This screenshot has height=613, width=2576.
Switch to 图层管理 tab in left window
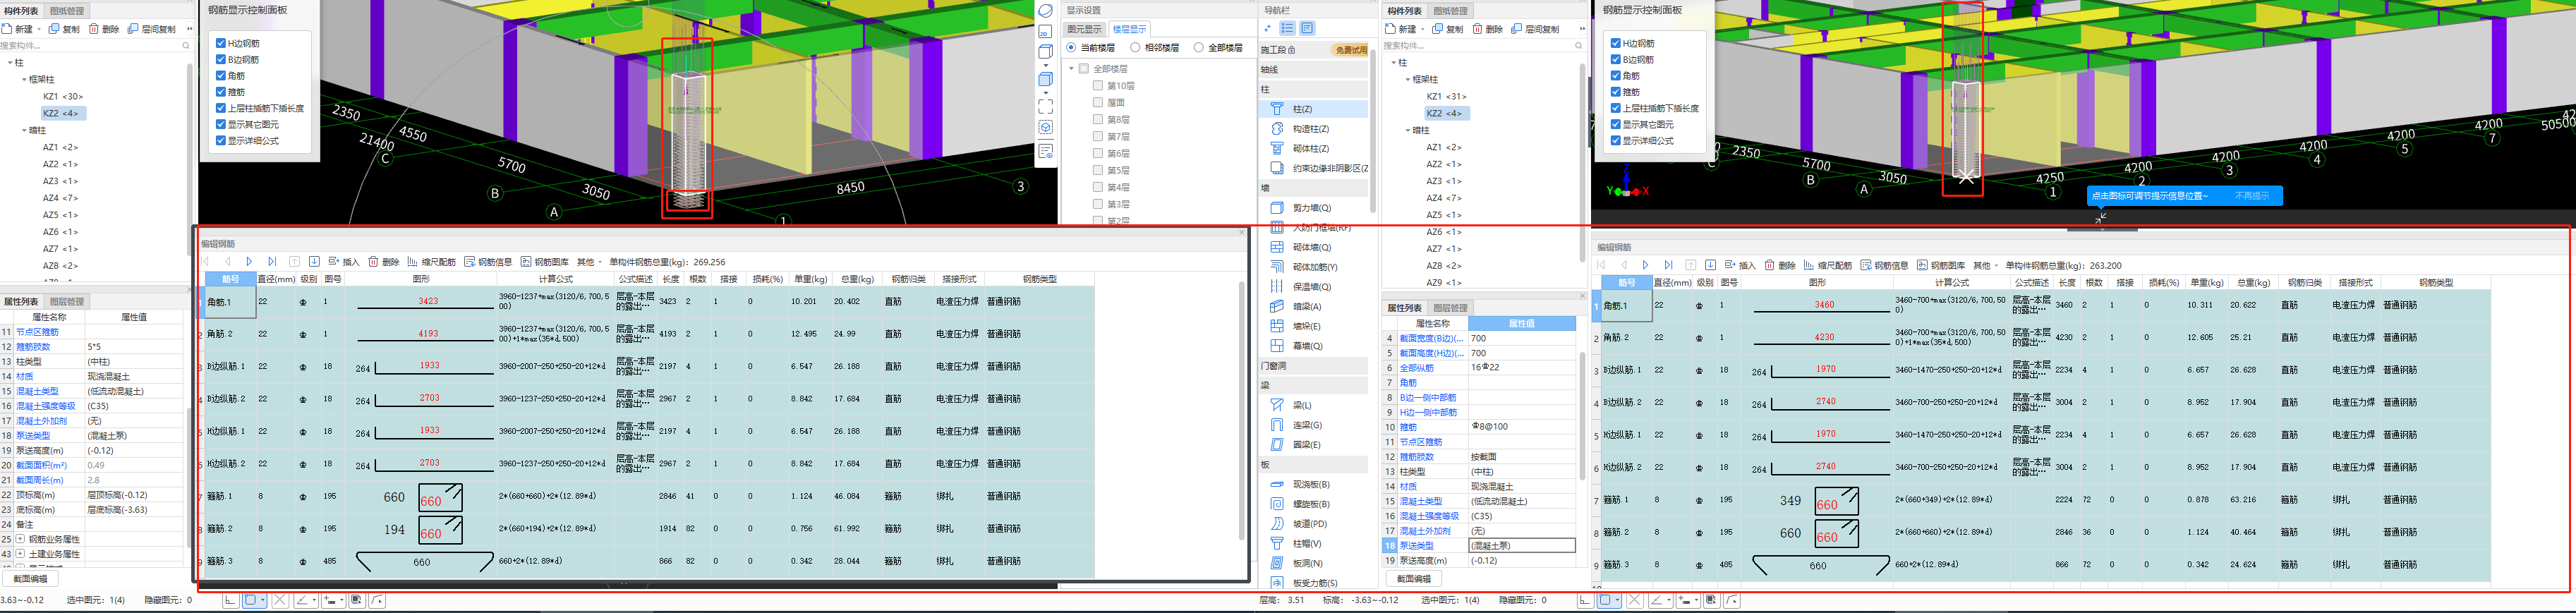66,301
